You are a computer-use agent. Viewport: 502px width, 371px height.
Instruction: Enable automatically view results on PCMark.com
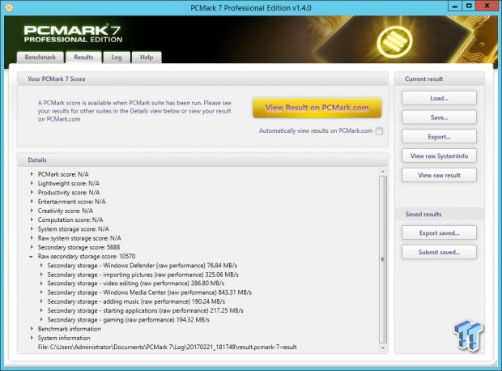(x=379, y=131)
